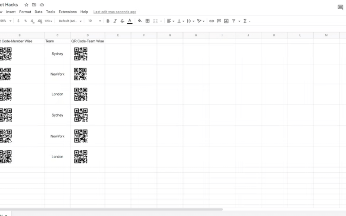
Task: Open the font size dropdown
Action: click(x=94, y=21)
